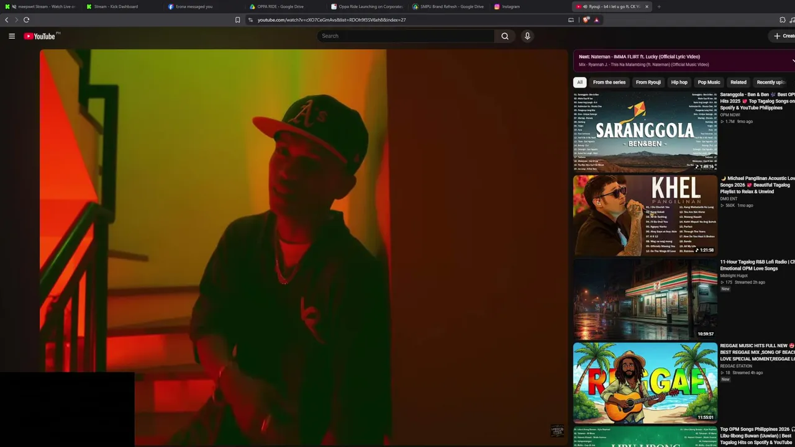Open the Reggae guitar video thumbnail

coord(645,383)
